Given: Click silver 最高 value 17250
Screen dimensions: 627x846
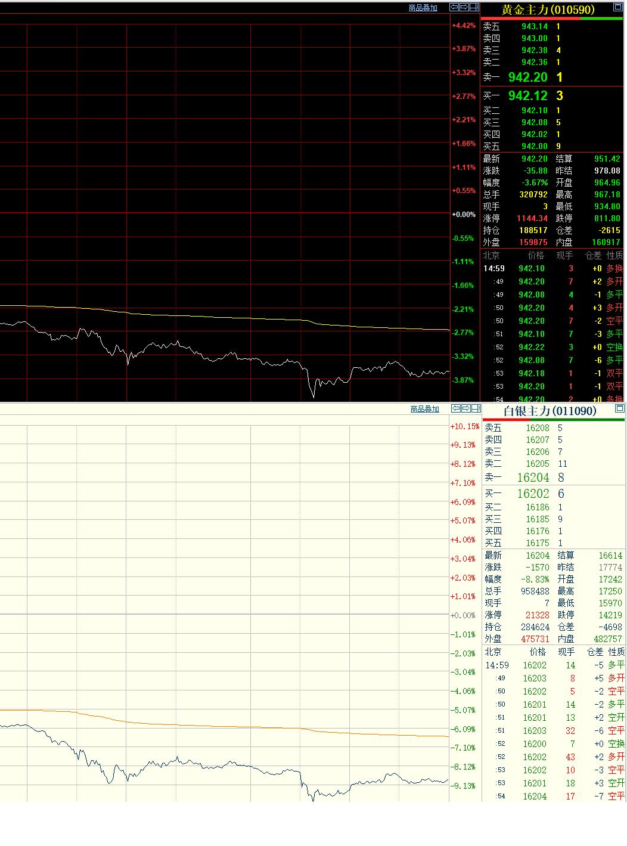Looking at the screenshot, I should pyautogui.click(x=610, y=591).
